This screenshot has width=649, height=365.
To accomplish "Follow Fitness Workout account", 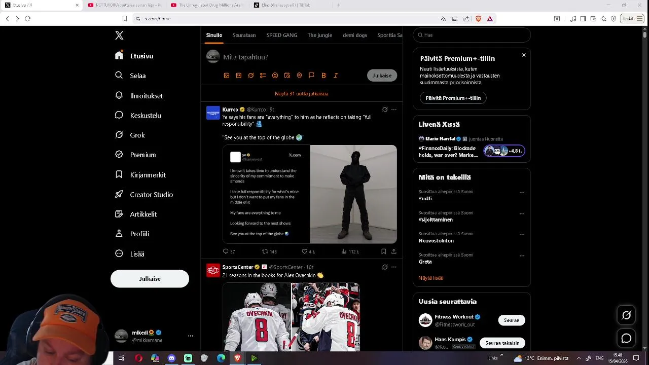I will (x=512, y=320).
